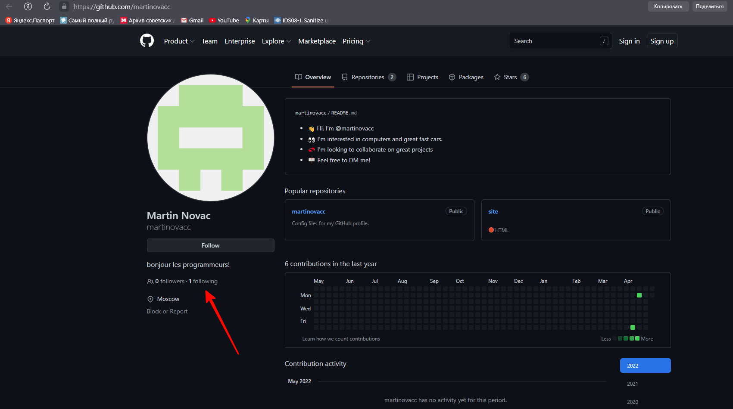Expand the Explore dropdown menu
The image size is (733, 409).
(x=276, y=41)
